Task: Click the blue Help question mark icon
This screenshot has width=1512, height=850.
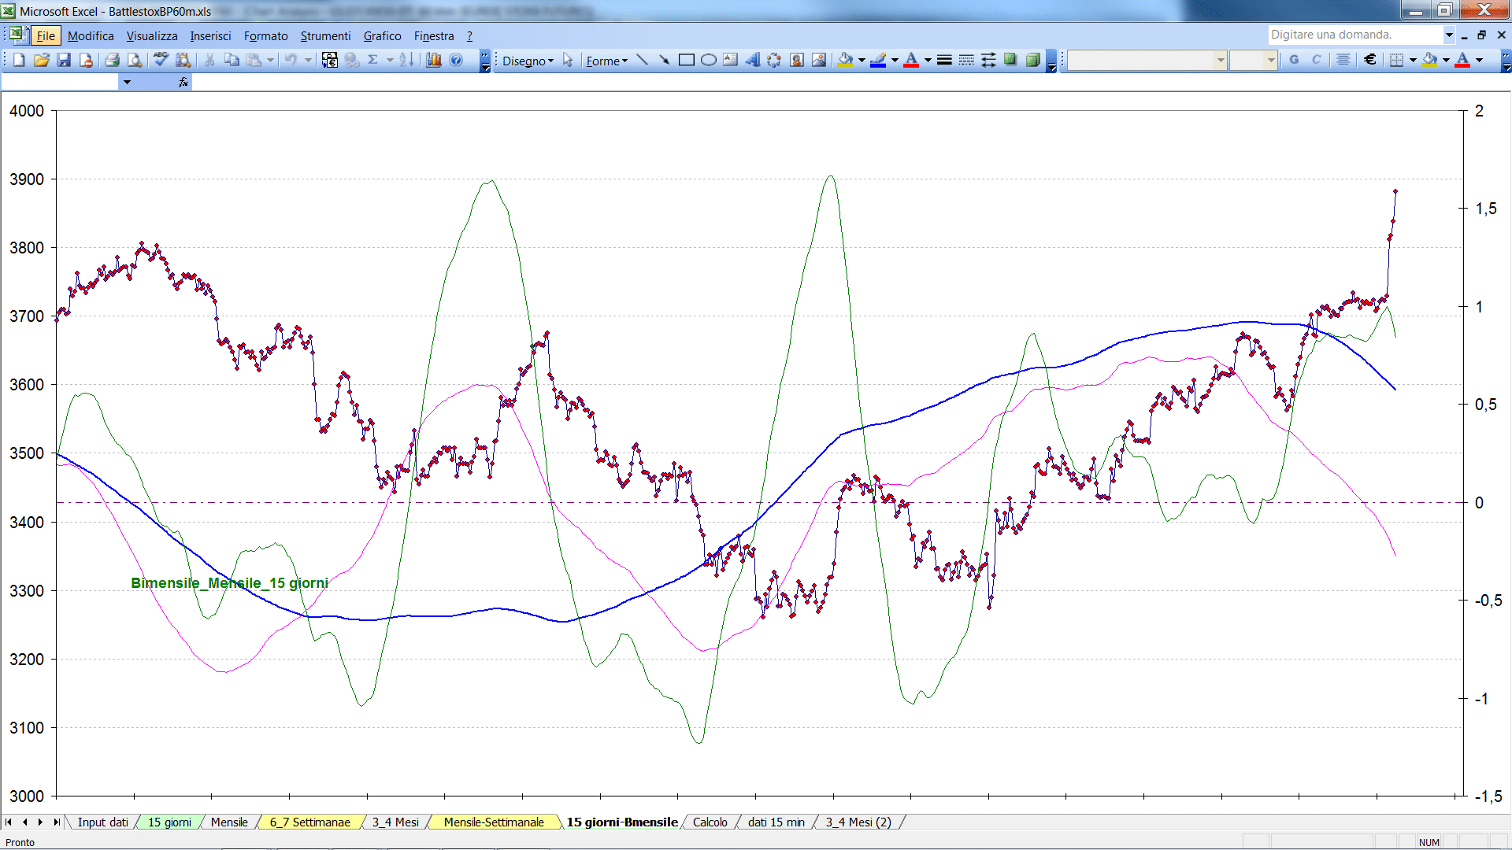Action: click(x=456, y=60)
